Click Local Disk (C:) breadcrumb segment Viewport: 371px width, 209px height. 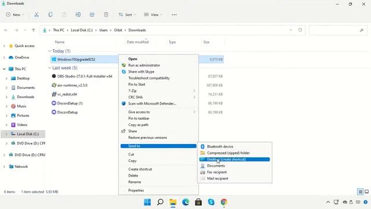point(82,30)
